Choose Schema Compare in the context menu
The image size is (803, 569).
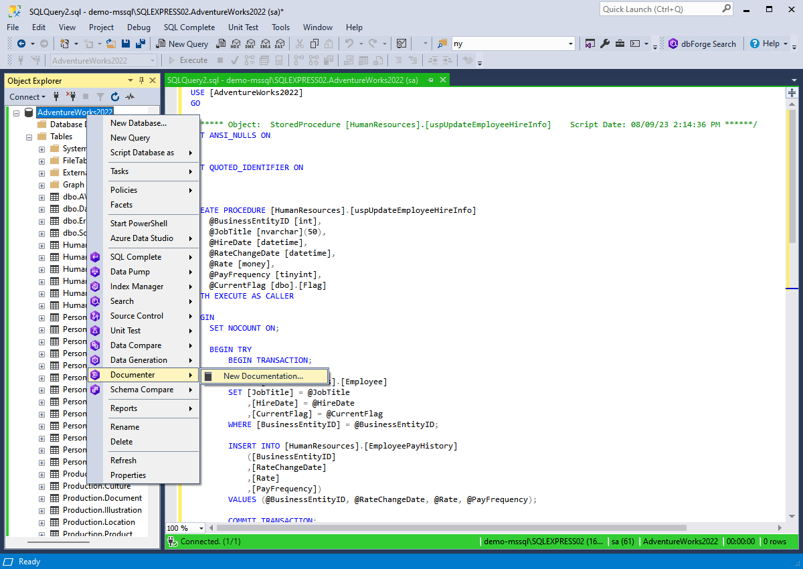[x=142, y=390]
